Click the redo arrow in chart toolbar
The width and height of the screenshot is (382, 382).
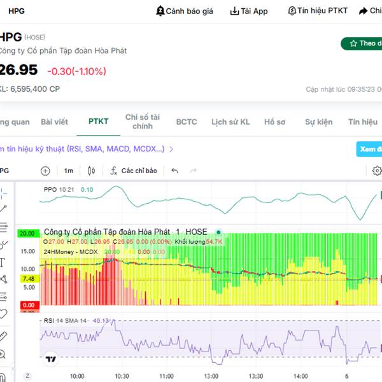(193, 171)
